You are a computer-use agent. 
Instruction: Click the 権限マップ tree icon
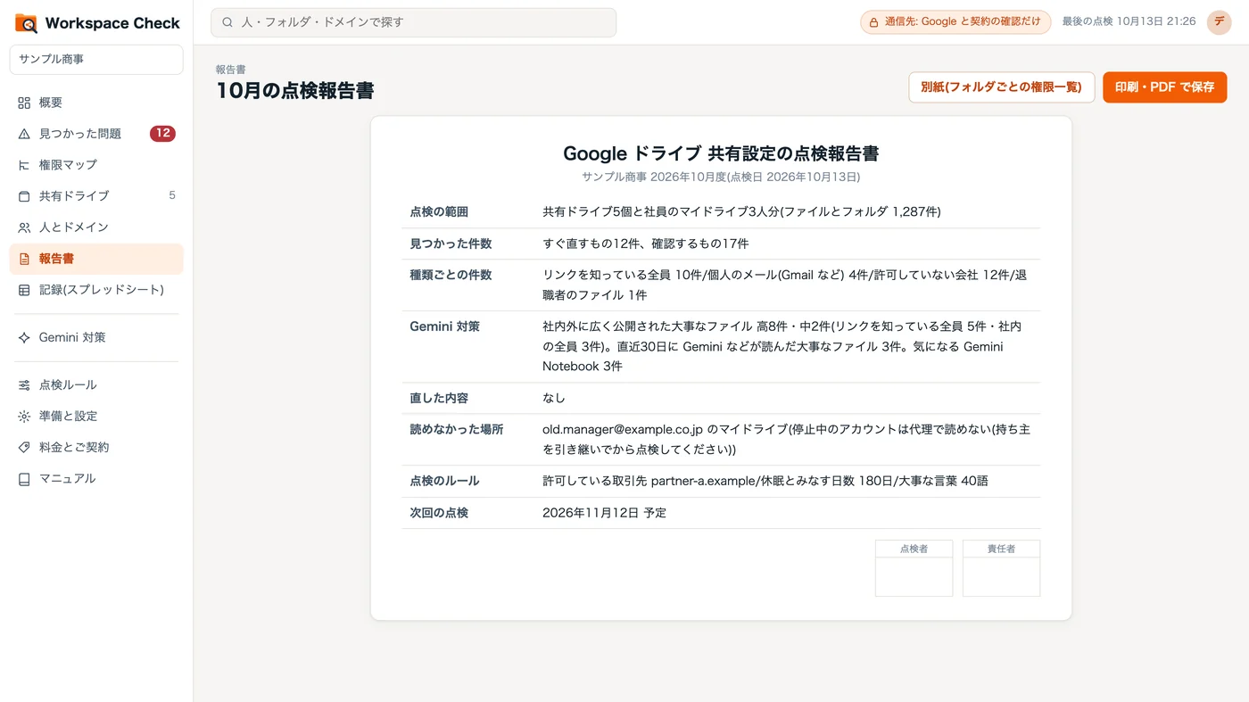[24, 165]
